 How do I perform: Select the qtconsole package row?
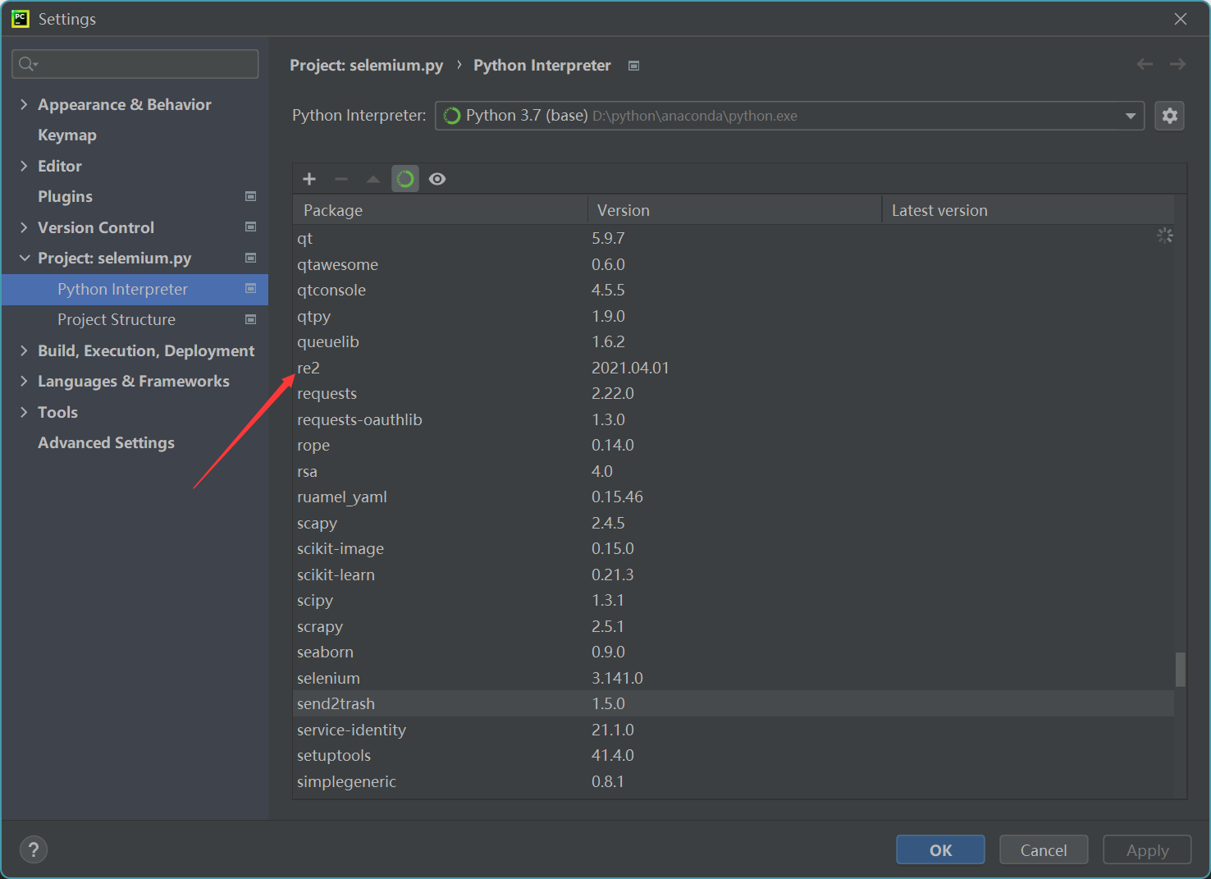pyautogui.click(x=733, y=290)
